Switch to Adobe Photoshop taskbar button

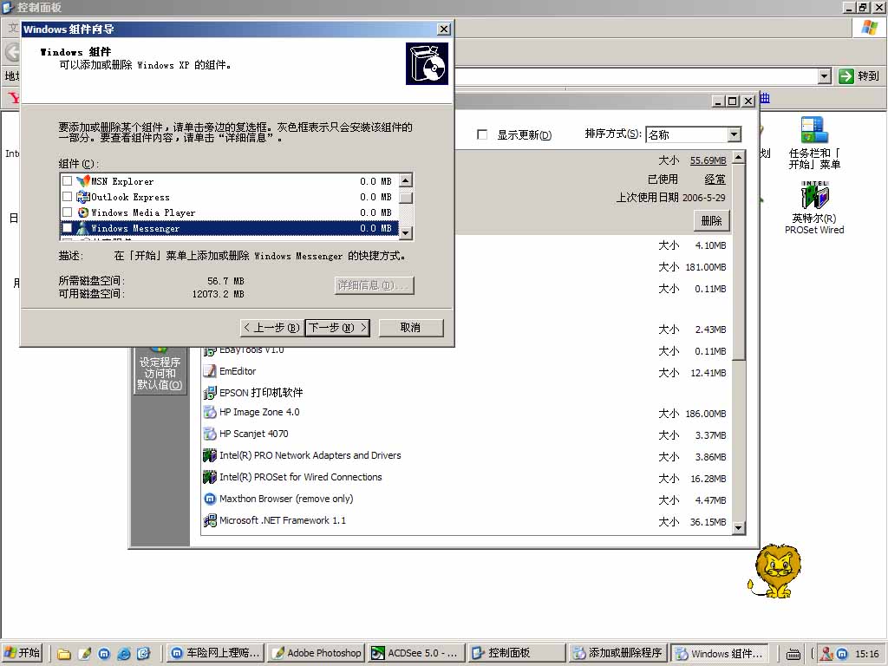pos(317,654)
